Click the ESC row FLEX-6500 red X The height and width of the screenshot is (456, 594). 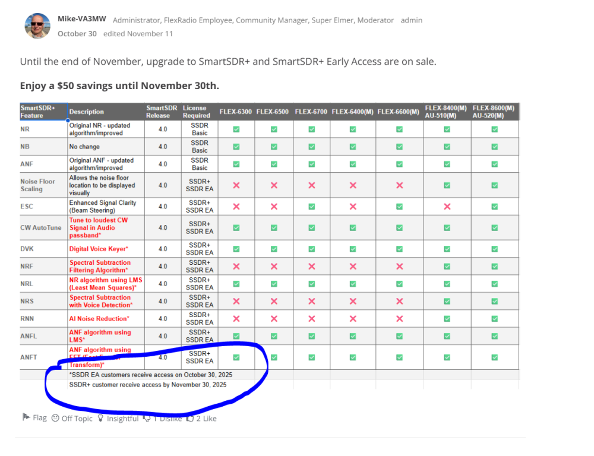(274, 207)
